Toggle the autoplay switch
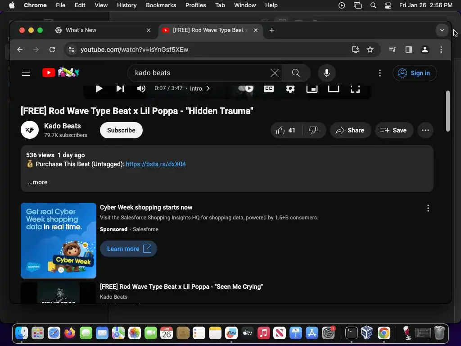The height and width of the screenshot is (346, 461). tap(246, 88)
